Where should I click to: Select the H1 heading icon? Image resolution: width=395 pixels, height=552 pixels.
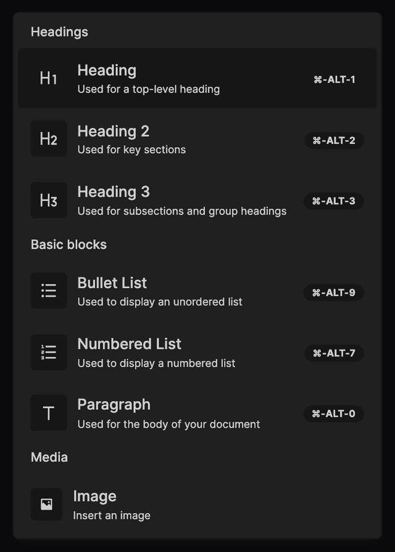[x=49, y=79]
